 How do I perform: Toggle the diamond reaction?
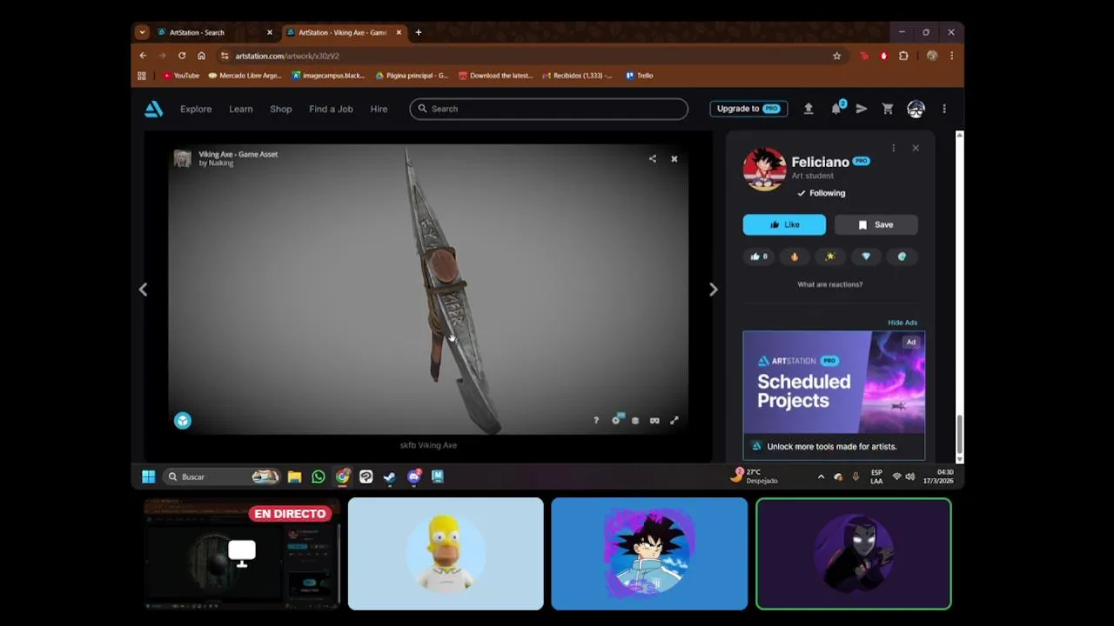(x=866, y=256)
